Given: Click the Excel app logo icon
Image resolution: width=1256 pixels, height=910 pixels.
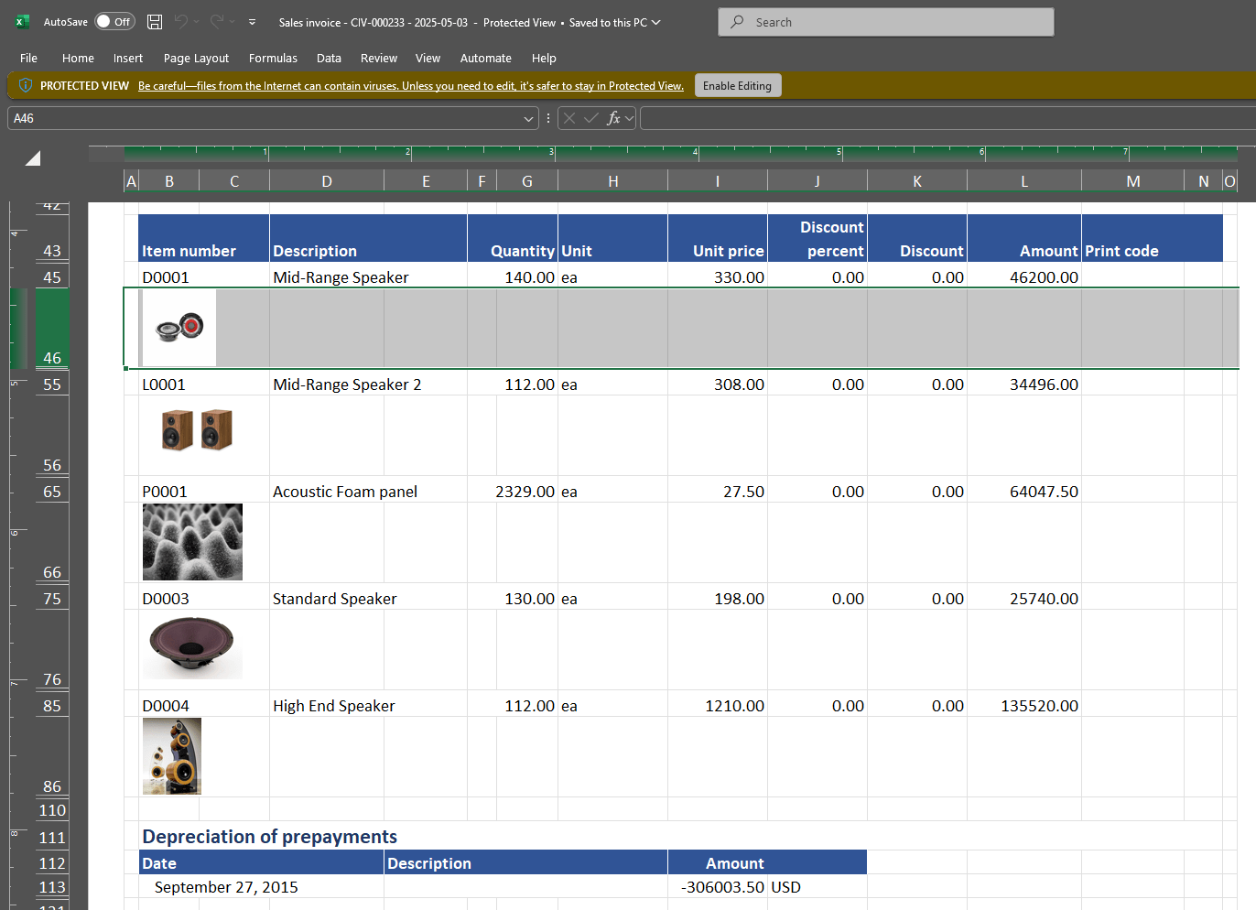Looking at the screenshot, I should click(23, 22).
